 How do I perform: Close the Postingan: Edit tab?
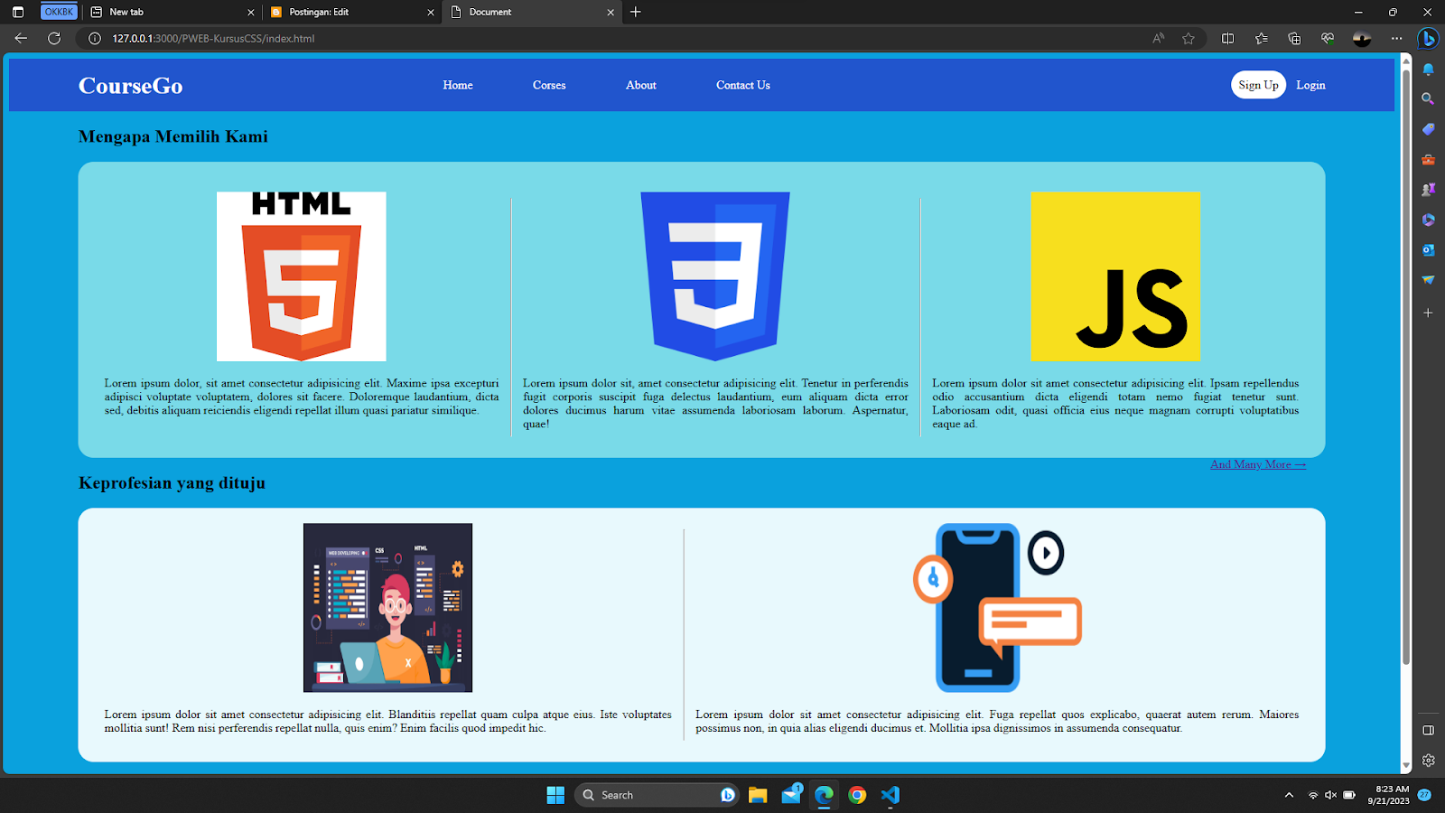click(x=431, y=13)
